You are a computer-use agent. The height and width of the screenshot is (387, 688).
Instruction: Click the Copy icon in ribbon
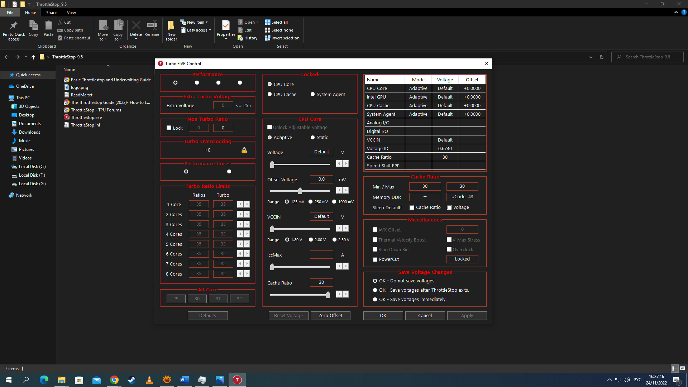coord(33,25)
